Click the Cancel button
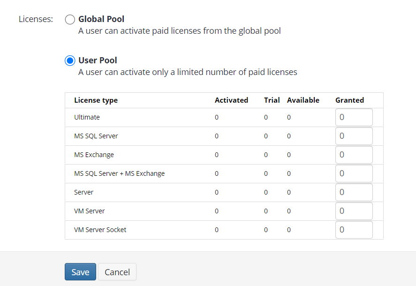 tap(117, 272)
